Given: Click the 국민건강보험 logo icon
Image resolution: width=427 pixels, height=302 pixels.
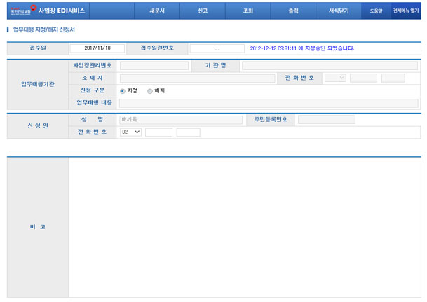Looking at the screenshot, I should click(23, 10).
